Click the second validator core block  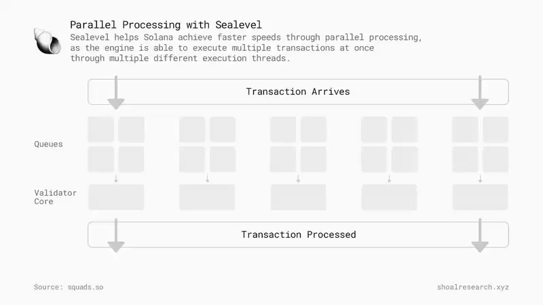[x=207, y=197]
